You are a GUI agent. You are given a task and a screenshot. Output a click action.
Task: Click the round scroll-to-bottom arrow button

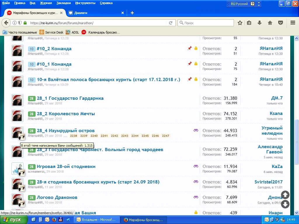click(285, 204)
